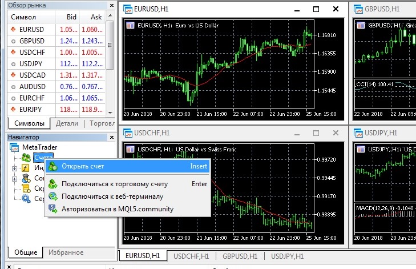Click the EURUSD chart template icon
This screenshot has height=269, width=416.
[130, 26]
